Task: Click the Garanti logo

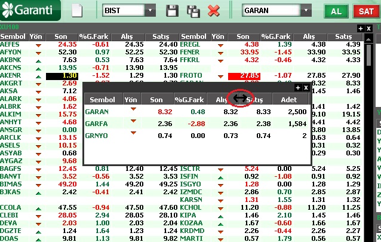Action: pos(30,10)
